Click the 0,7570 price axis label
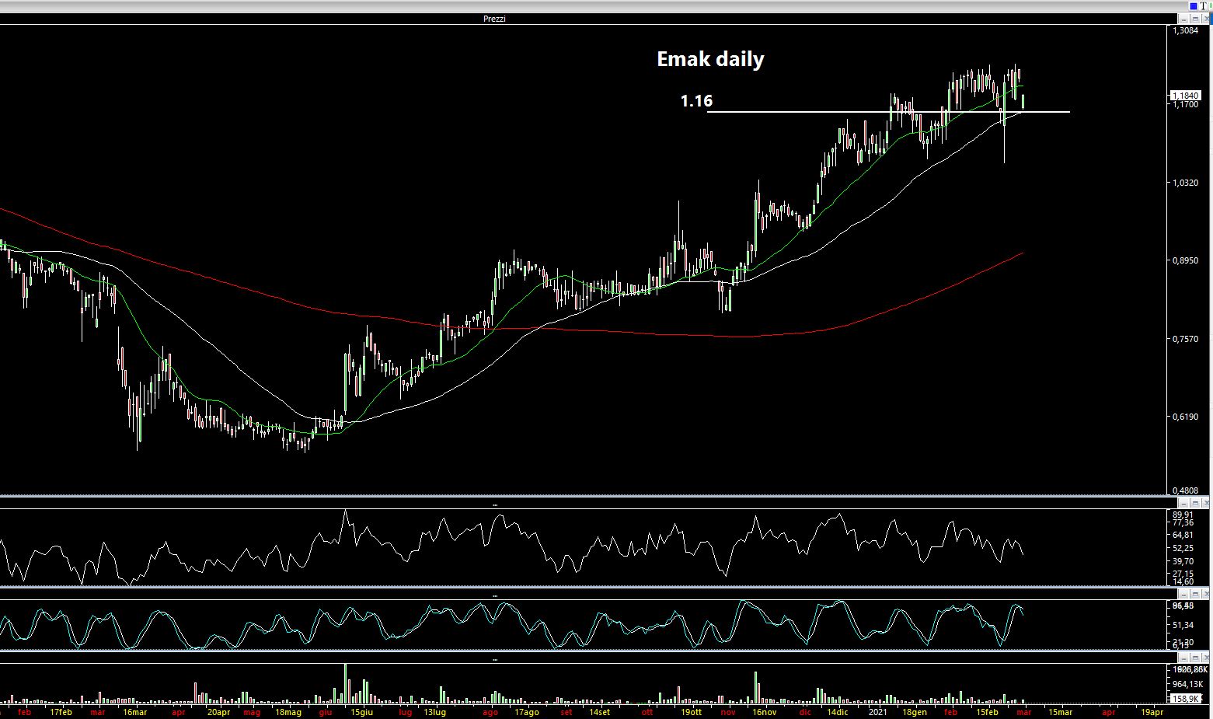 pos(1185,339)
